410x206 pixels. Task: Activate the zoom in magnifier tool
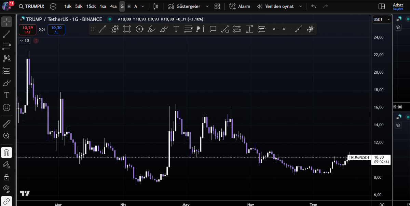(x=6, y=136)
